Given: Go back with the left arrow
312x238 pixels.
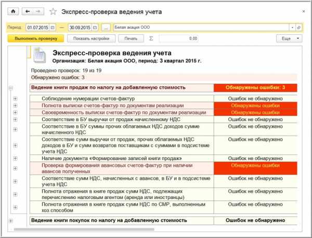Looking at the screenshot, I should tap(27, 11).
